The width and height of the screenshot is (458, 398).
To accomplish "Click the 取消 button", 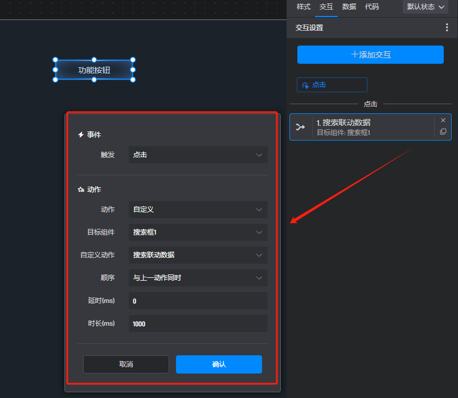I will coord(126,364).
